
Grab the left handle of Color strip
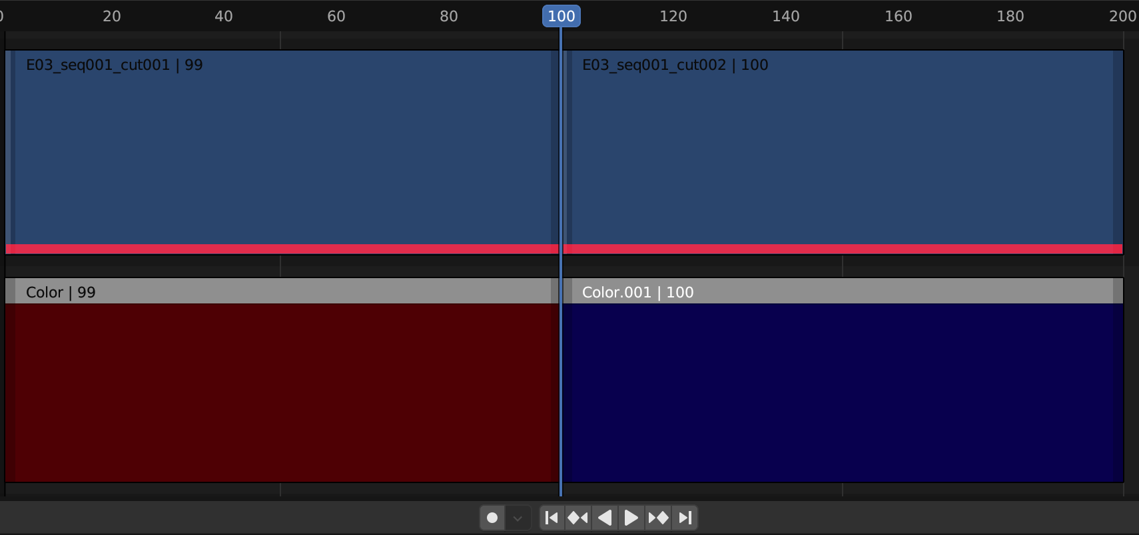point(11,380)
